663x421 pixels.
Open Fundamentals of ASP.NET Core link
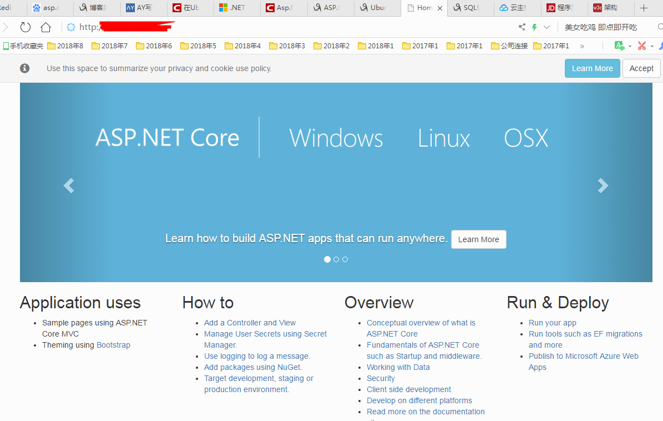[x=424, y=350]
